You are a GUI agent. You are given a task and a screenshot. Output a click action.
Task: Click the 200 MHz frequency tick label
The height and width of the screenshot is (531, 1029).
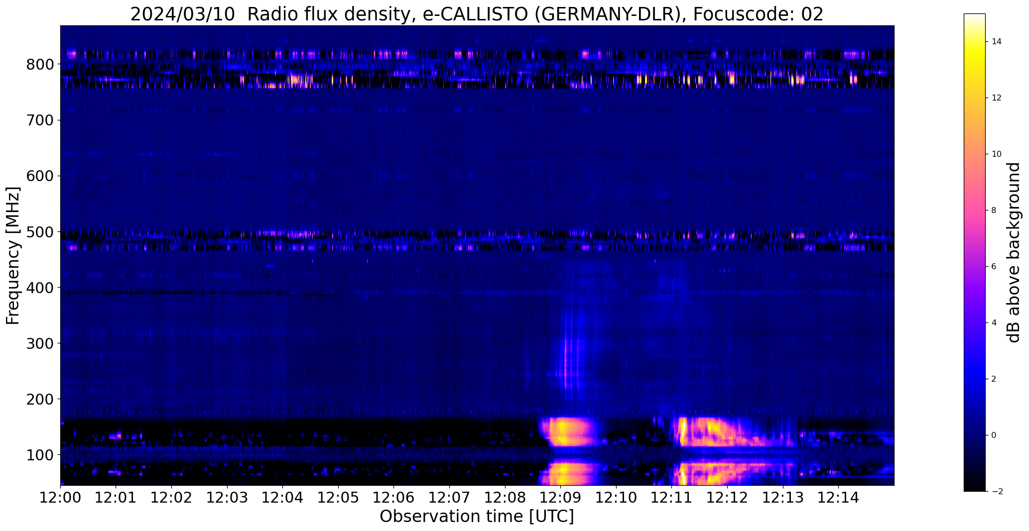pyautogui.click(x=39, y=399)
